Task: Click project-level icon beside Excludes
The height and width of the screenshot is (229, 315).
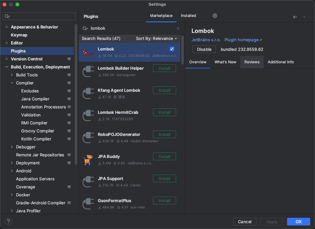Action: click(x=69, y=91)
